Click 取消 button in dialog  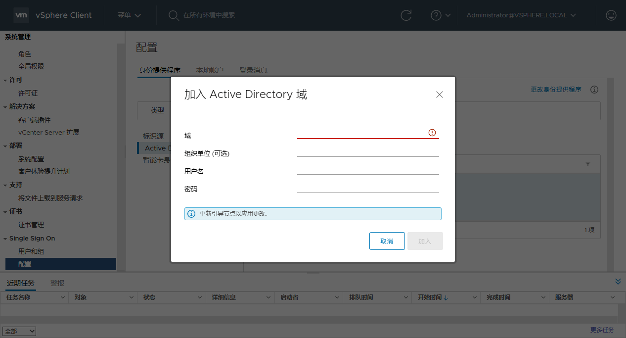pos(387,241)
